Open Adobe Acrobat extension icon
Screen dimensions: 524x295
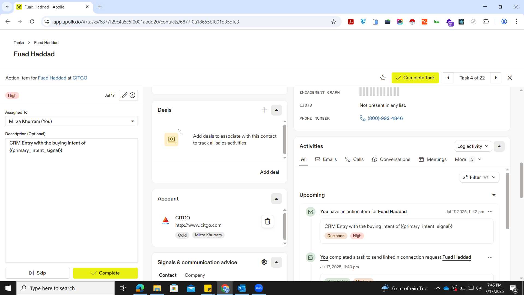[351, 22]
